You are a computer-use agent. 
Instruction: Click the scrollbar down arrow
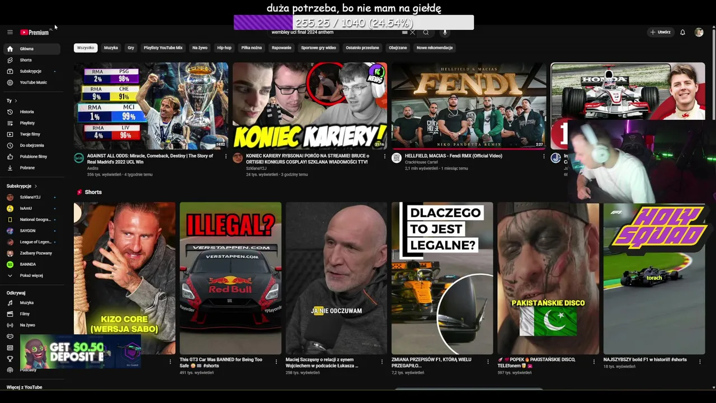pos(713,387)
